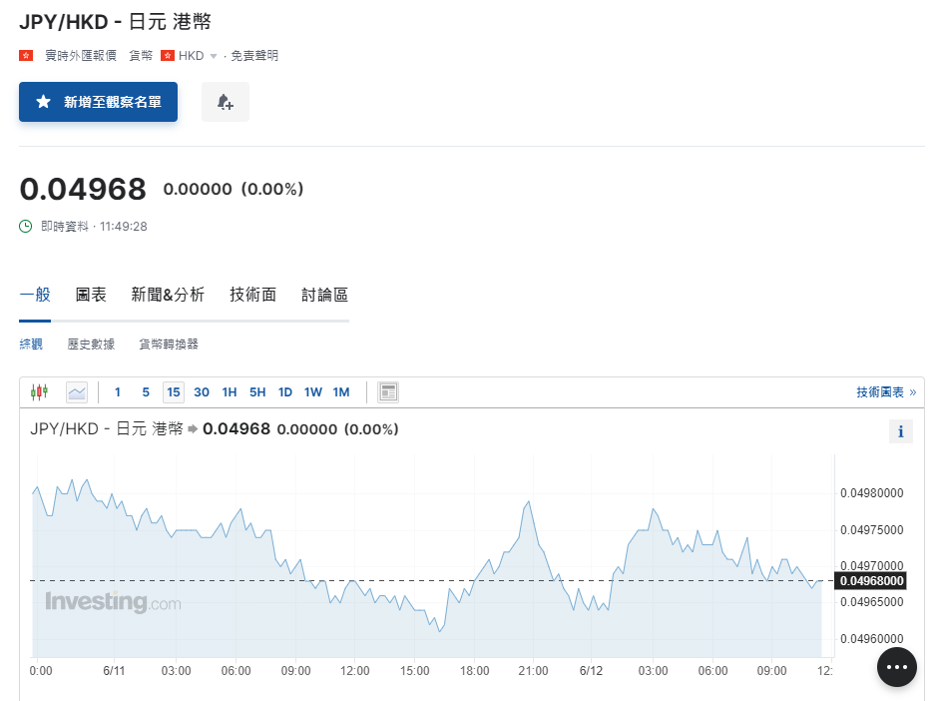This screenshot has width=938, height=701.
Task: Switch chart to candlestick view
Action: pyautogui.click(x=39, y=392)
